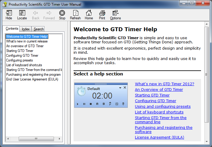Stop page loading with Stop button

coord(62,15)
